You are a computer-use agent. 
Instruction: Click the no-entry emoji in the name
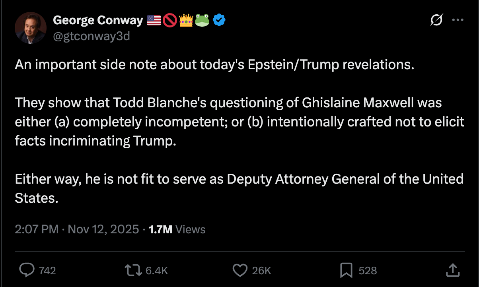tap(169, 19)
